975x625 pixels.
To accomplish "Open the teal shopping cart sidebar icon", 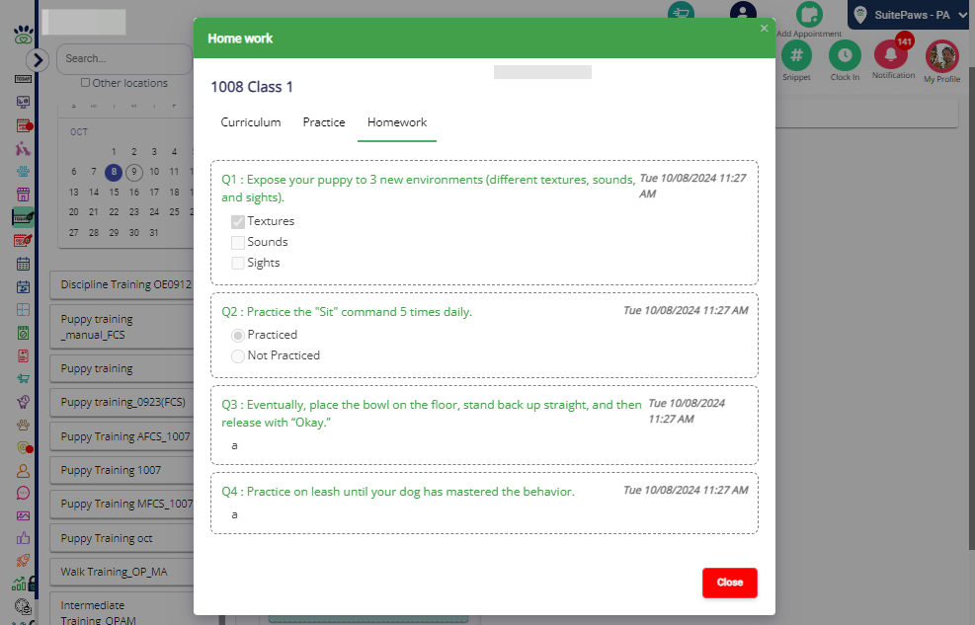I will pos(23,378).
